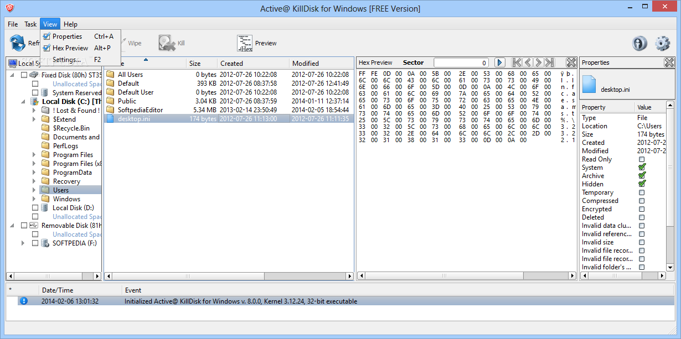Expand the ProgramData folder node
Viewport: 681px width, 339px height.
pyautogui.click(x=34, y=172)
